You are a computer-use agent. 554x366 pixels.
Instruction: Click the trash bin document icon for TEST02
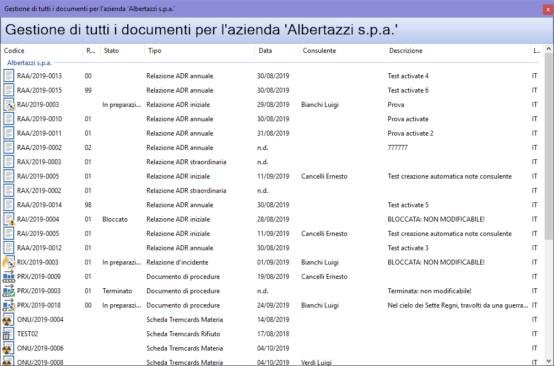[8, 333]
